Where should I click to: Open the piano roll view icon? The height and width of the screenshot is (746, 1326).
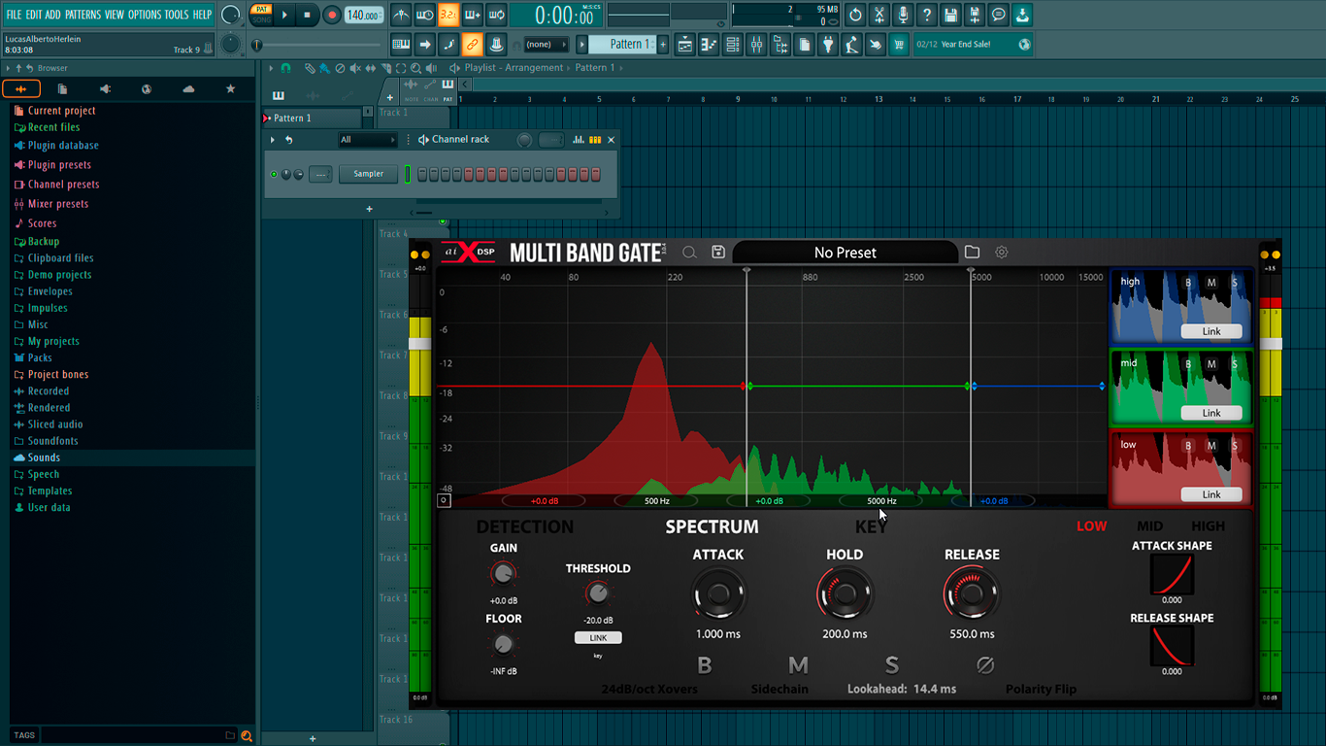tap(709, 45)
